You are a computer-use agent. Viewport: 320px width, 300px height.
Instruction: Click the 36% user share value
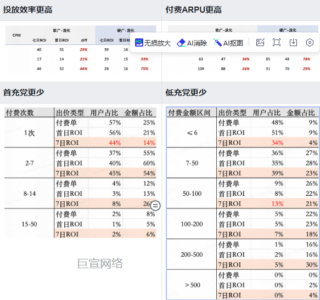pyautogui.click(x=277, y=153)
